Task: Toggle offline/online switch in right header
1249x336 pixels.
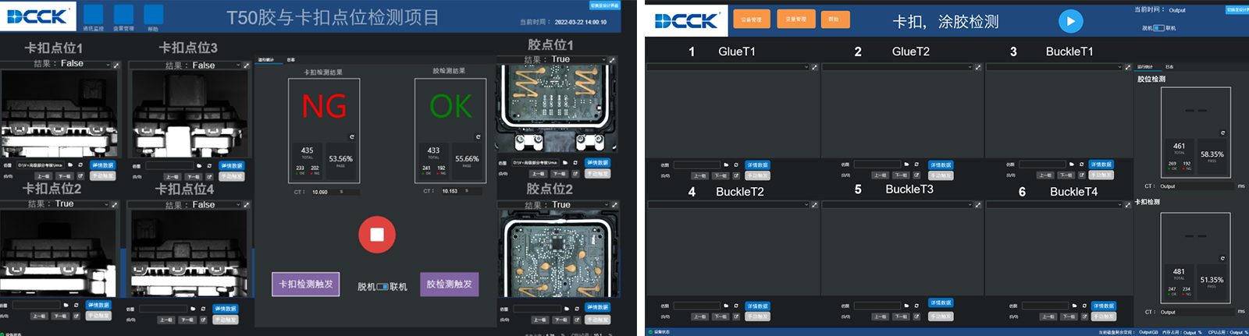Action: tap(1158, 28)
